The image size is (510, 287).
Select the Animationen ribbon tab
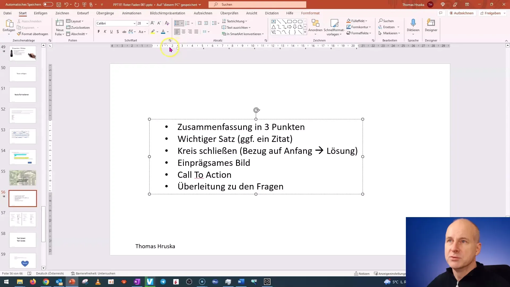tap(132, 13)
